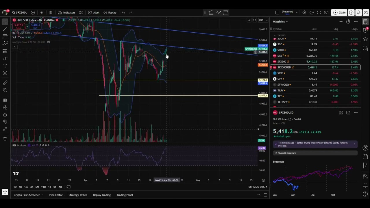
Task: Show the hidden Multiple SMA indicator
Action: pos(49,42)
